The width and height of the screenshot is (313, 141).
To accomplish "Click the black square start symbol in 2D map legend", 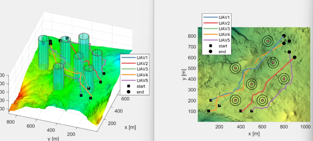I will pyautogui.click(x=210, y=46).
